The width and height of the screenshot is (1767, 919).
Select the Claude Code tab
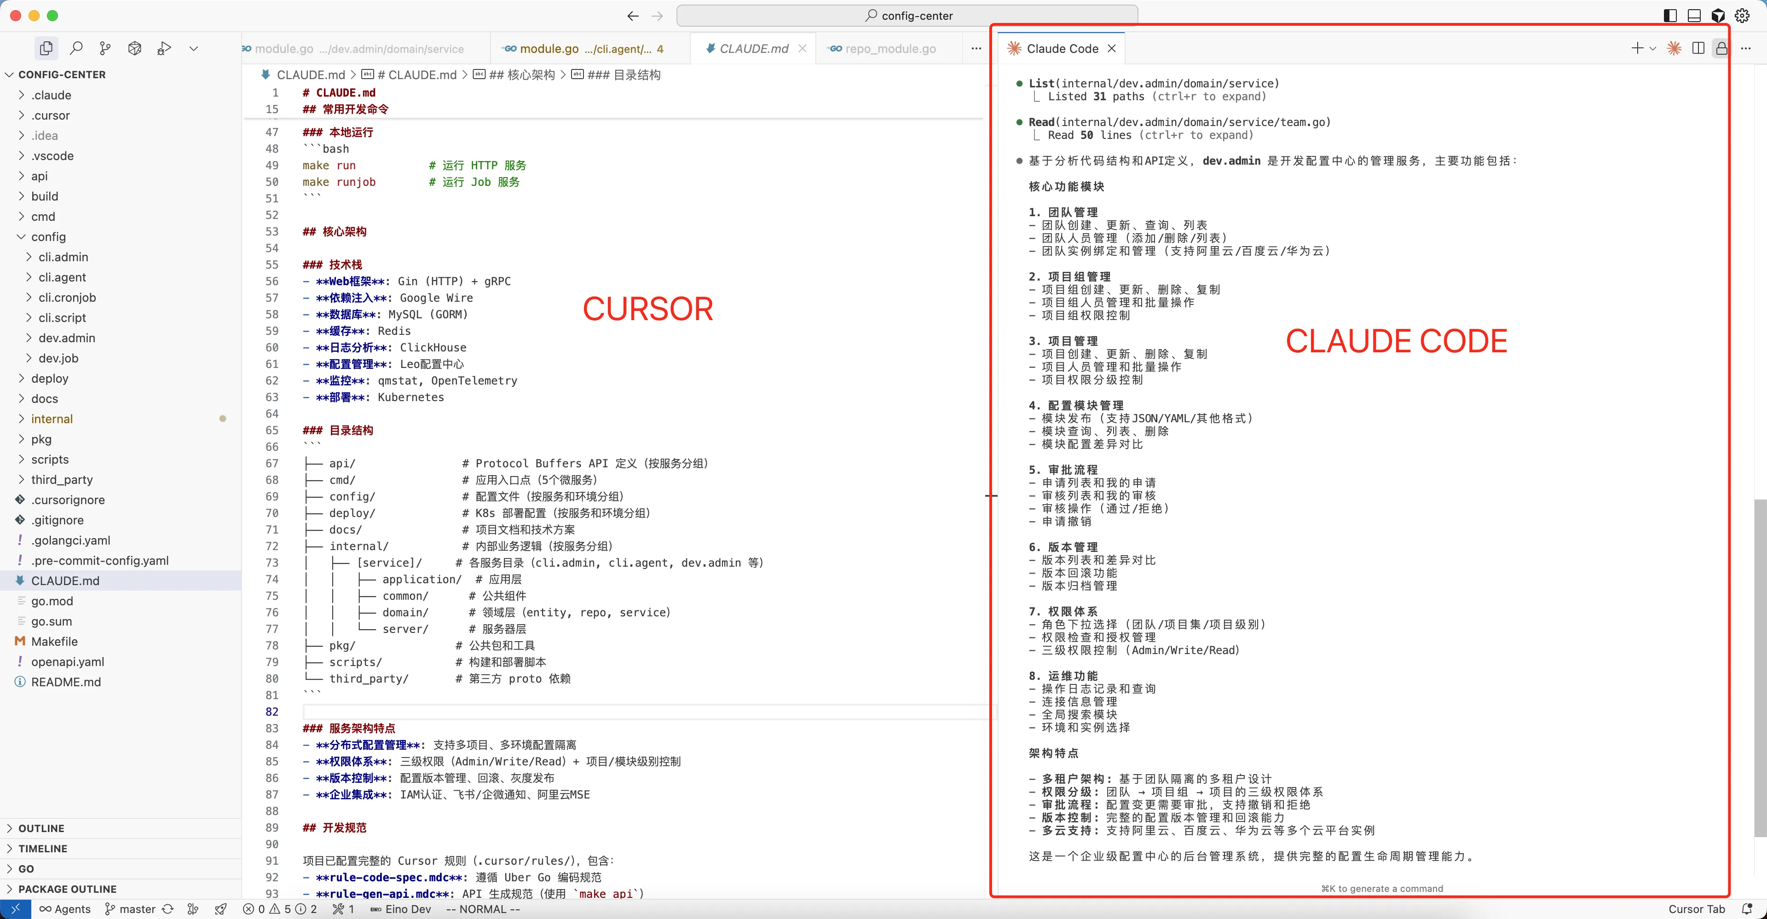[1061, 49]
